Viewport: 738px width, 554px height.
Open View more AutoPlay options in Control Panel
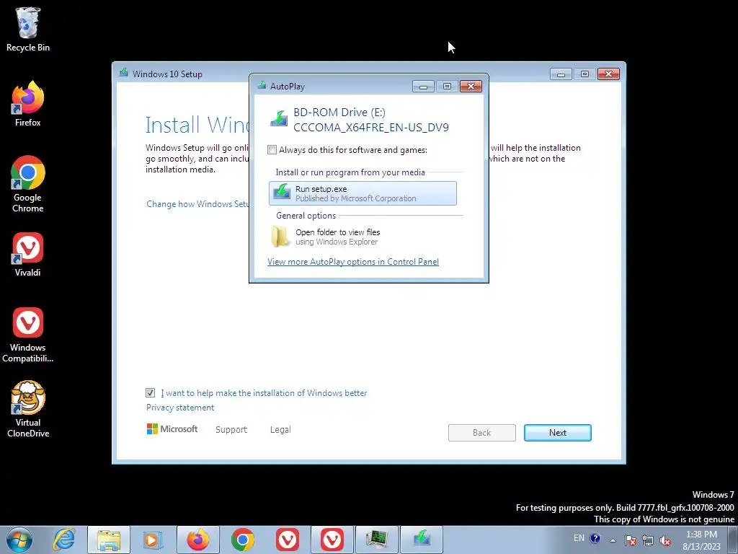coord(353,261)
